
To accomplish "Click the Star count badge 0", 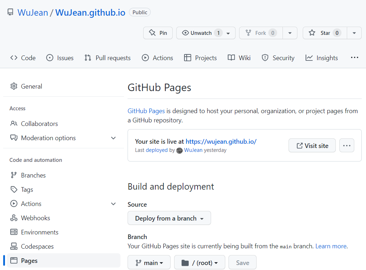I will click(x=337, y=33).
